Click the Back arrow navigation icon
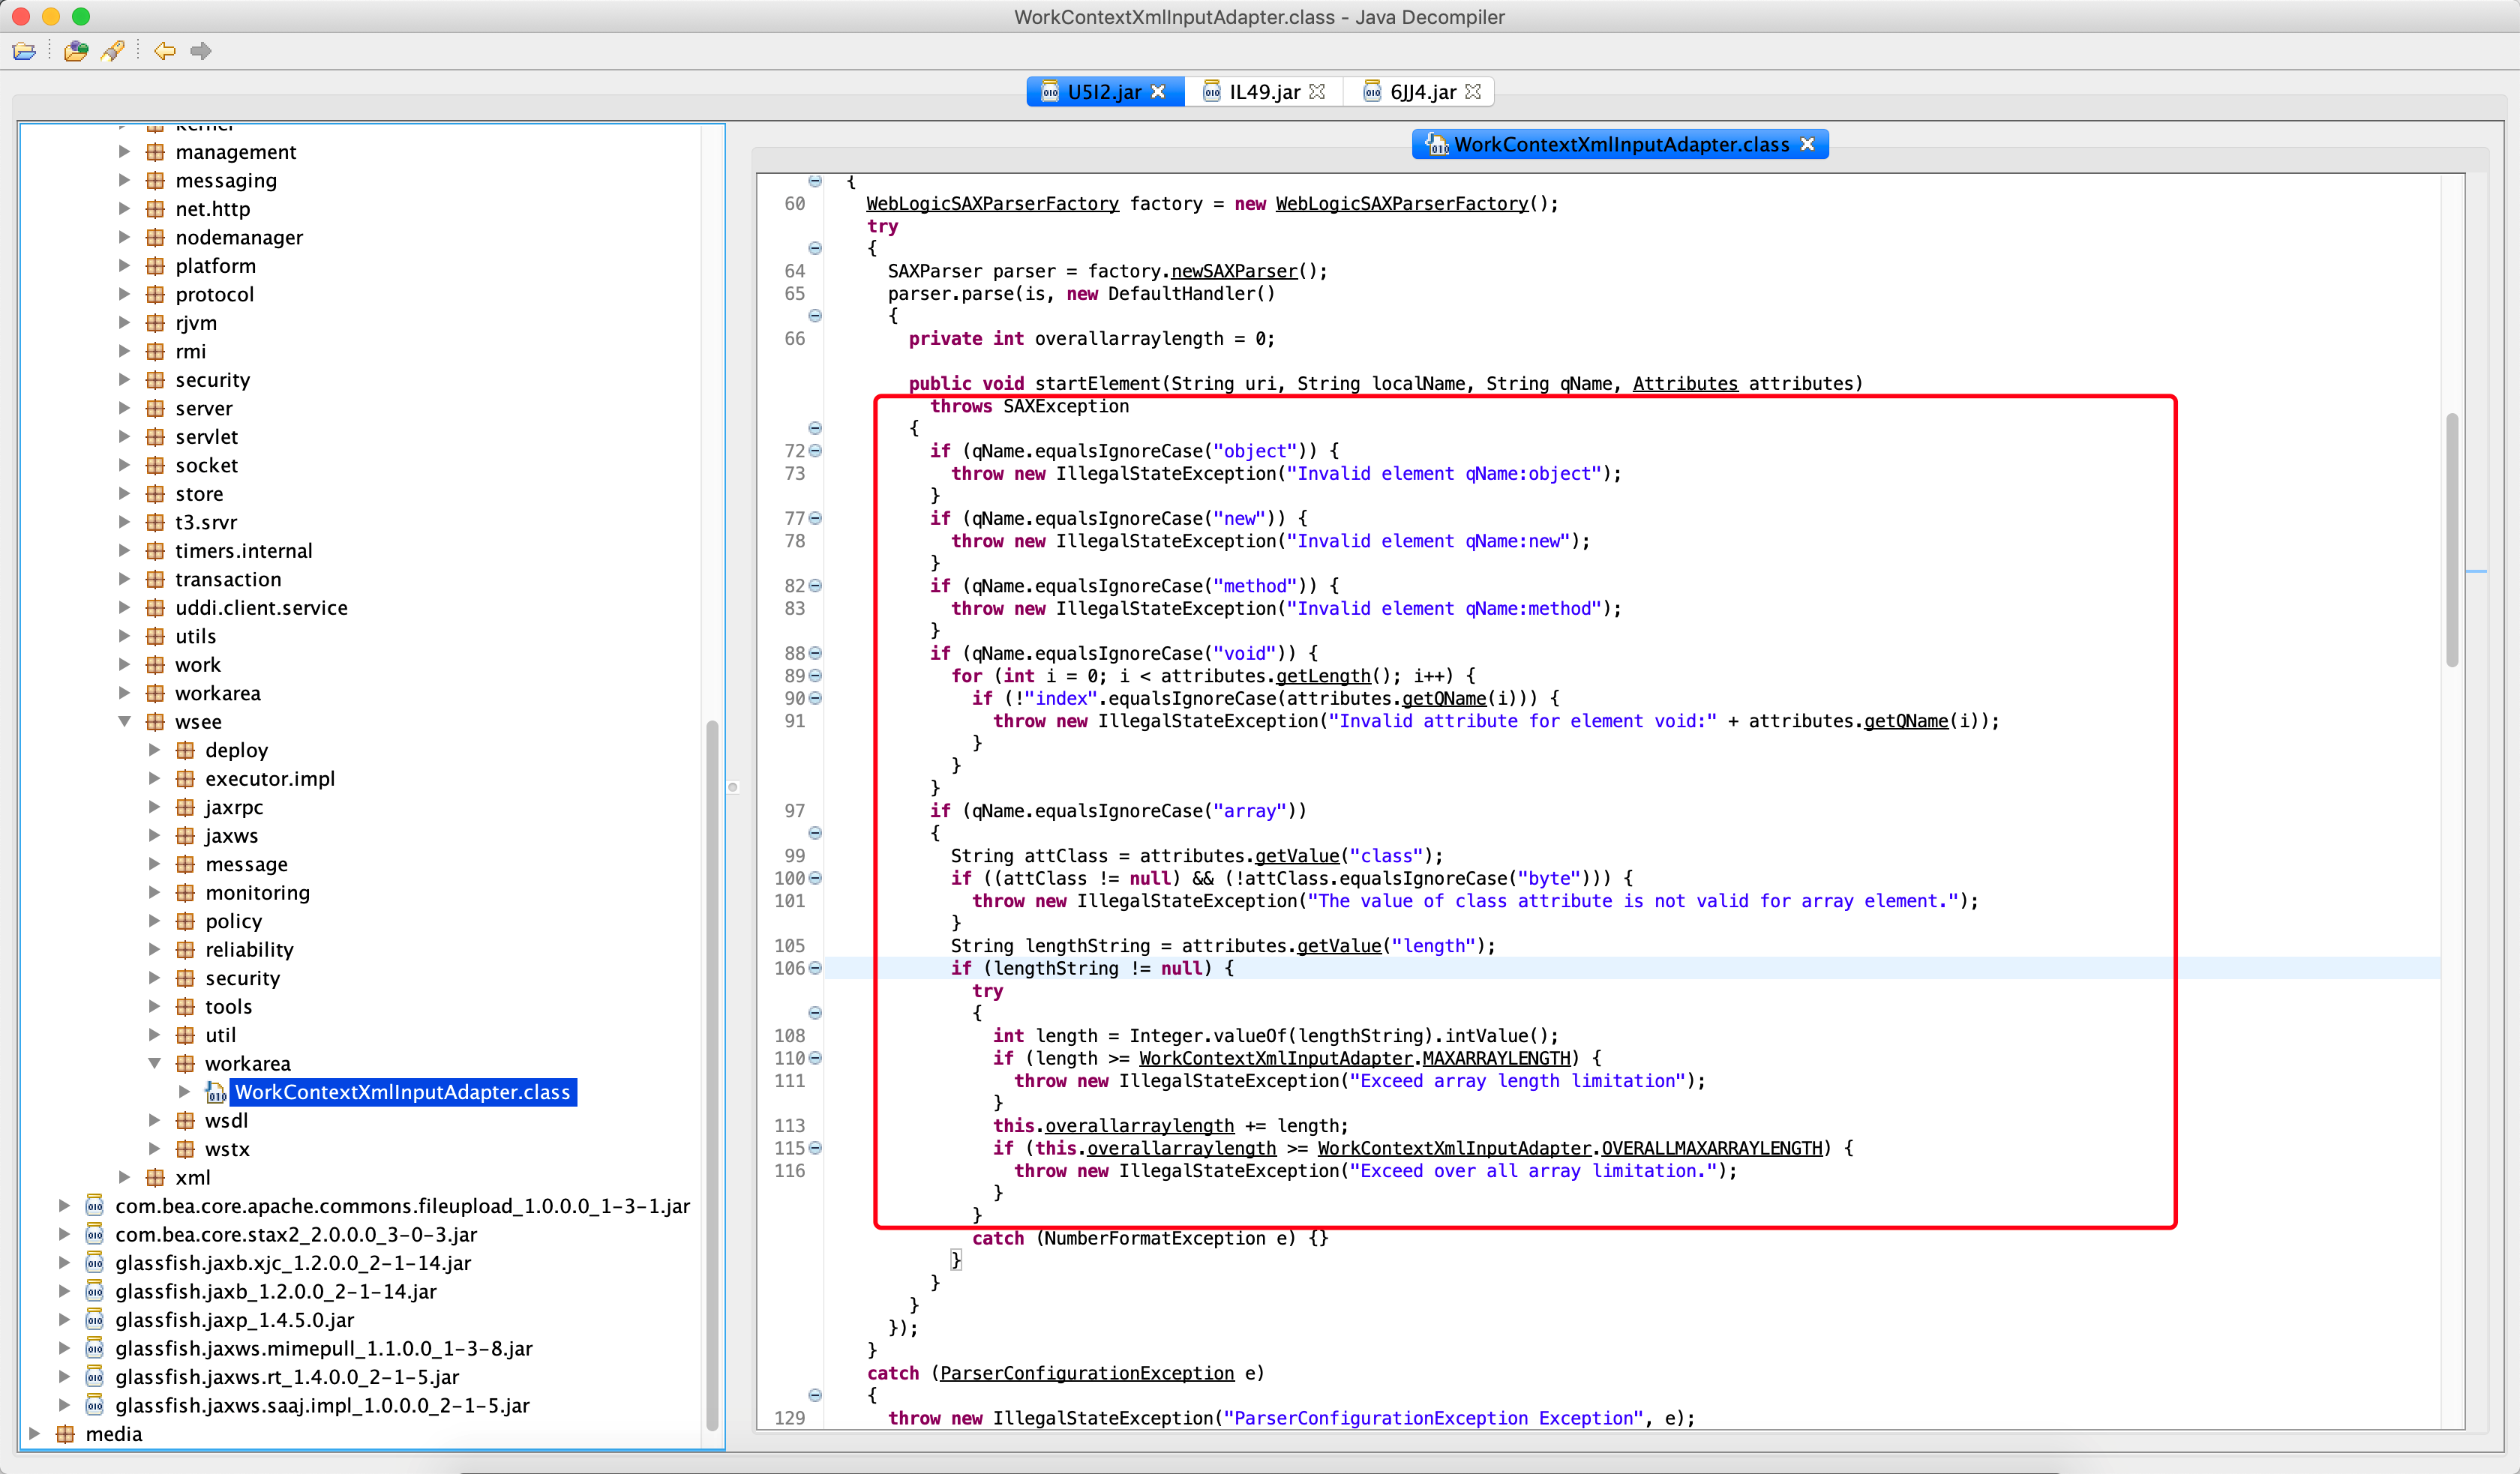This screenshot has width=2520, height=1474. click(x=165, y=51)
